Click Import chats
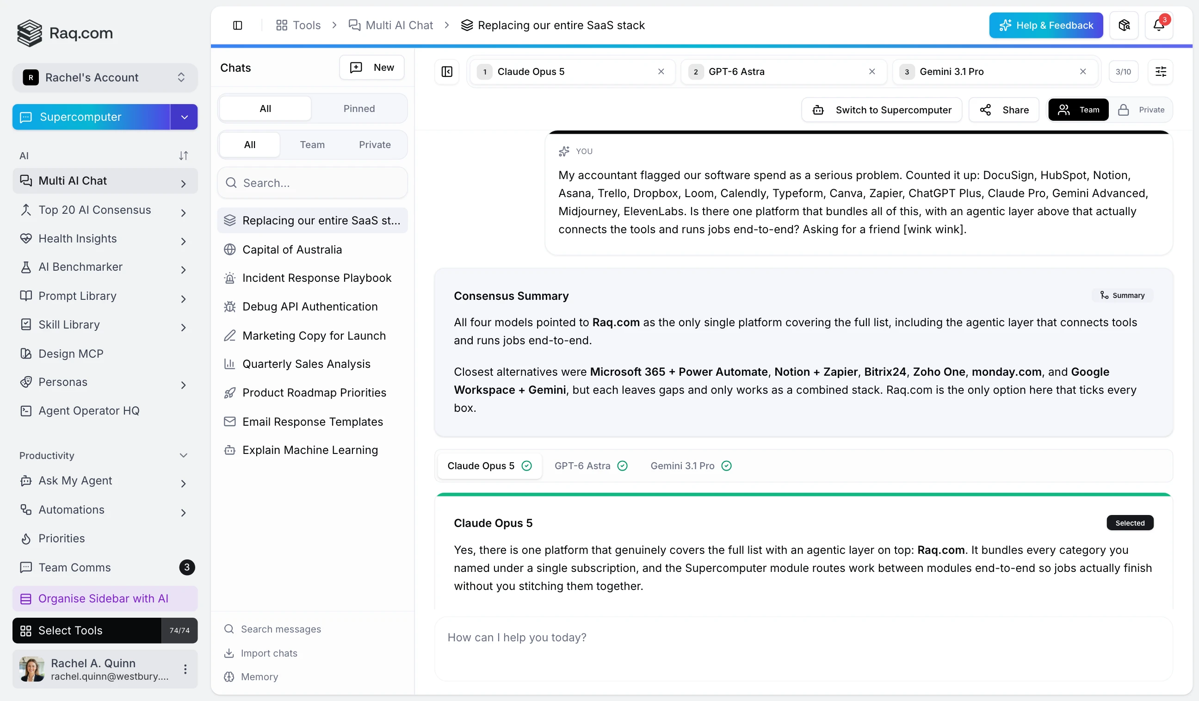 [261, 653]
